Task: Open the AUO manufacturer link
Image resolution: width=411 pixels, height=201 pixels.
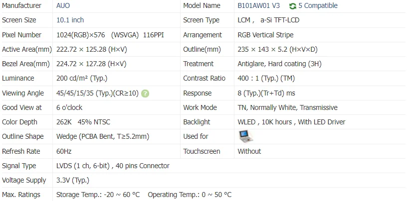Action: click(63, 6)
